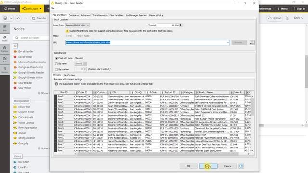Viewport: 308px width, 173px height.
Task: Open the sheet name Sheet1 dropdown
Action: click(x=80, y=64)
